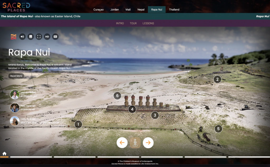The width and height of the screenshot is (270, 167).
Task: Open the Nepal tab
Action: point(141,10)
